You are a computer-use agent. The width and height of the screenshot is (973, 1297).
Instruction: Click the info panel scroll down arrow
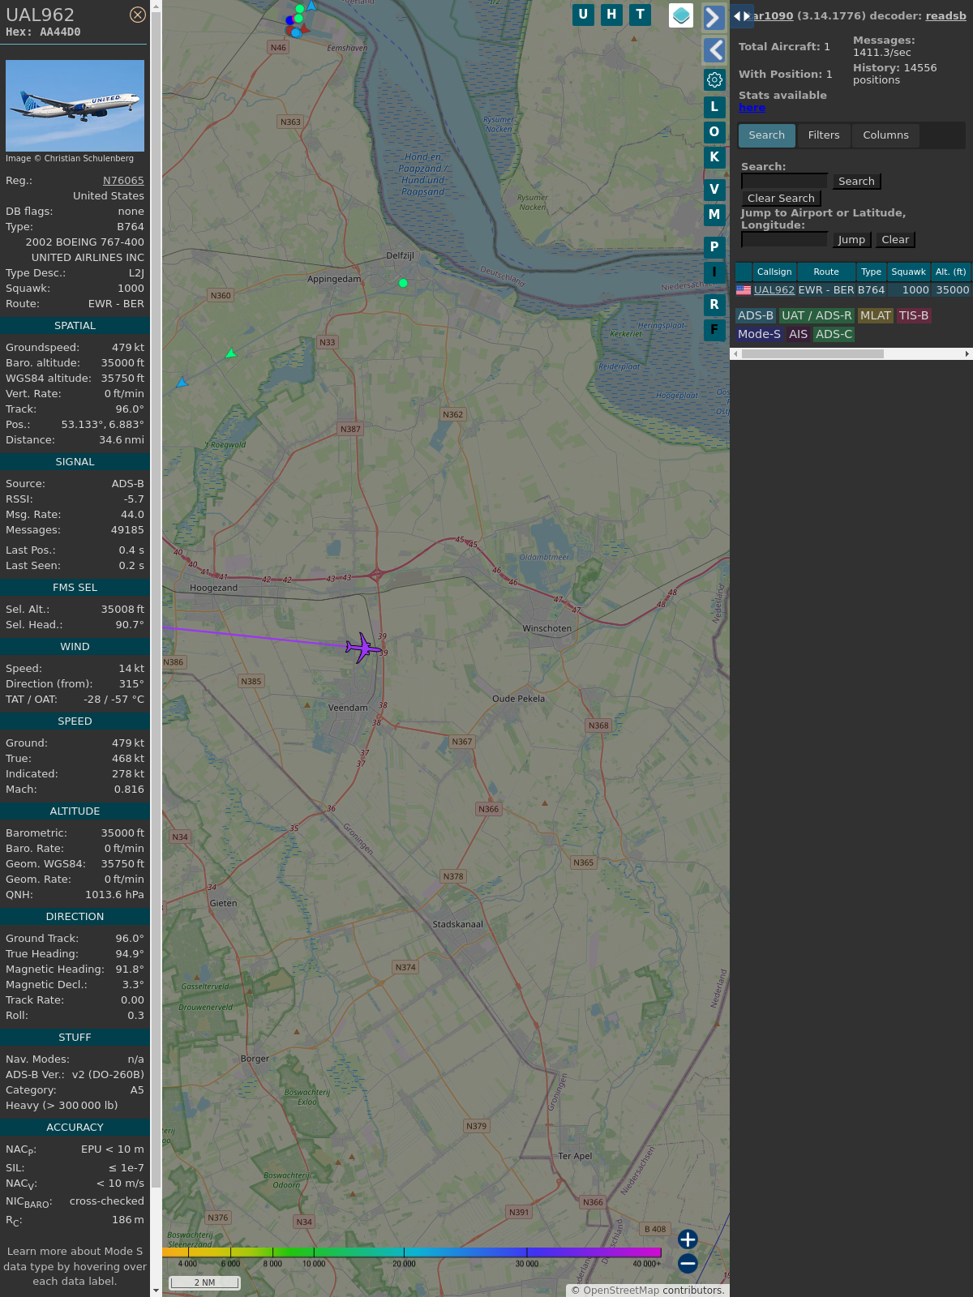(x=156, y=1291)
